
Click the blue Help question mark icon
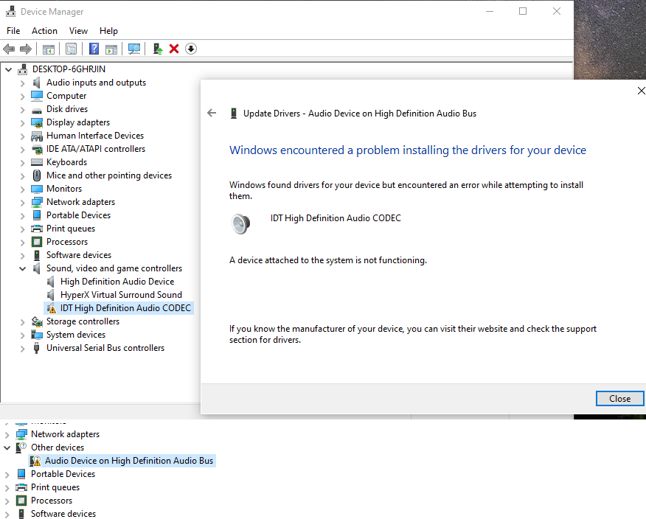pyautogui.click(x=94, y=49)
